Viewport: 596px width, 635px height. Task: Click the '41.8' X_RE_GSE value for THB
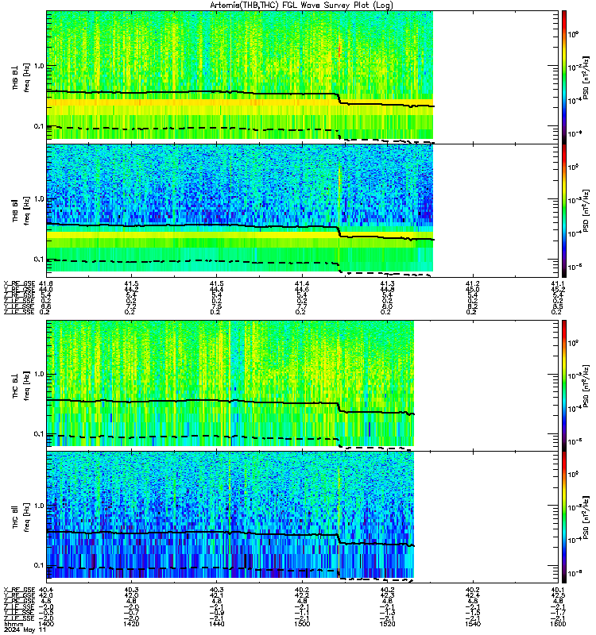[46, 283]
